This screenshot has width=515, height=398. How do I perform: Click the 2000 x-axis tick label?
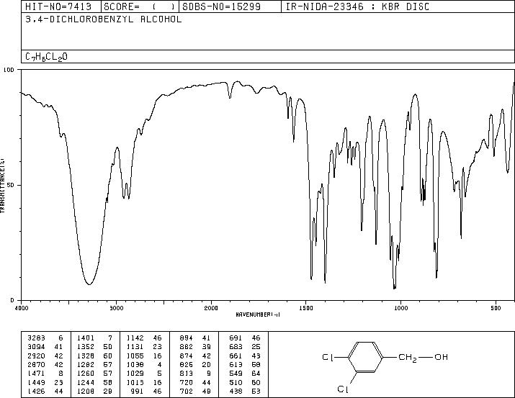coord(211,308)
